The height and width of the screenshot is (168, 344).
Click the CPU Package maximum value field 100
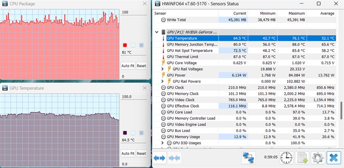coord(134,12)
